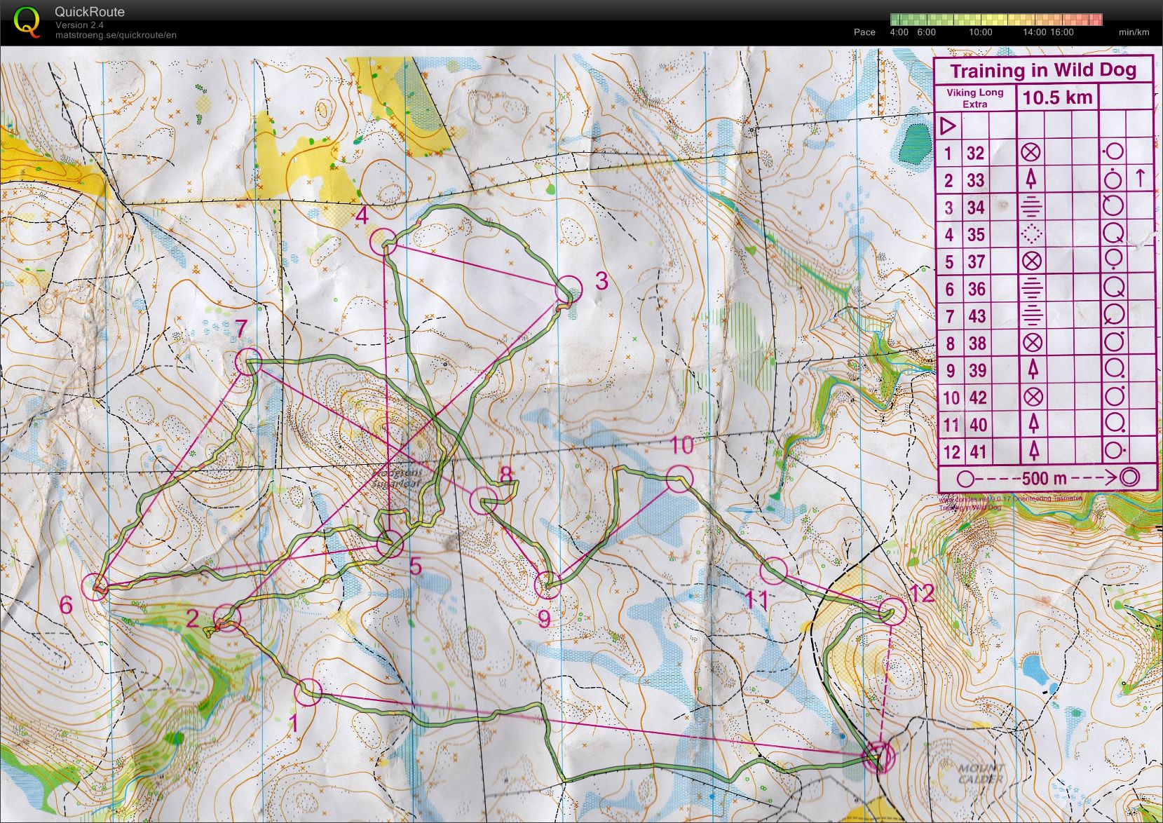
Task: Open the matstroeng.se/quickroute/en link
Action: point(114,34)
